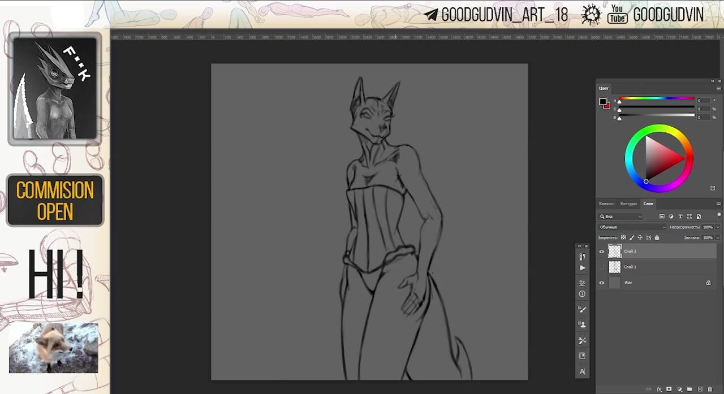Screen dimensions: 724x394
Task: Switch to the Каналы tab
Action: coord(606,204)
